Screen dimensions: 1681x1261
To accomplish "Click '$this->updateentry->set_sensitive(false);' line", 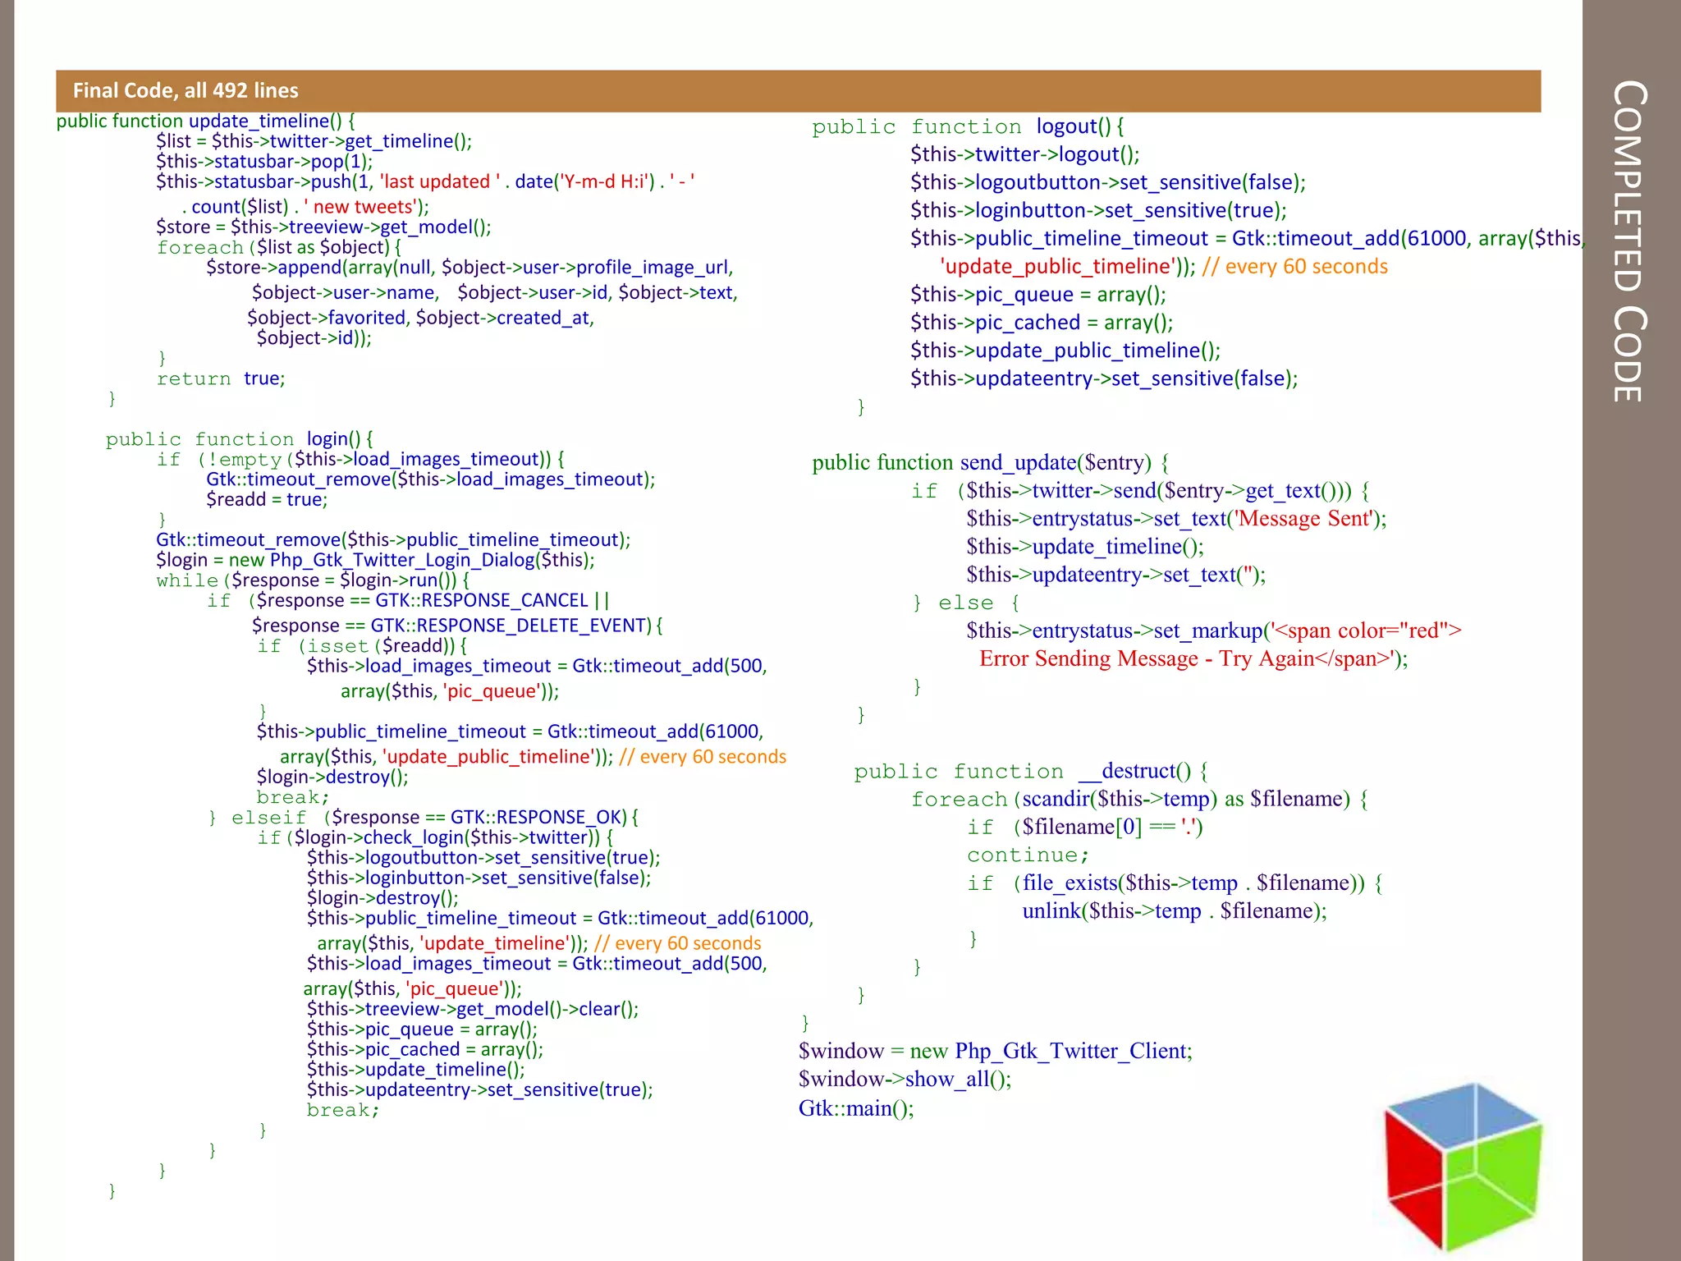I will (x=1104, y=378).
